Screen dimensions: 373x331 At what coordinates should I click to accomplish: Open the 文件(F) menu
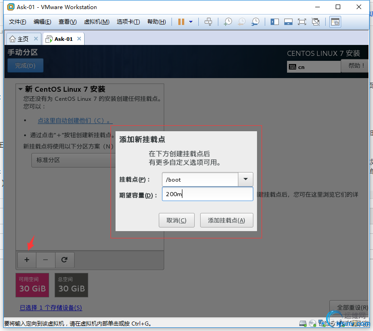tap(17, 22)
